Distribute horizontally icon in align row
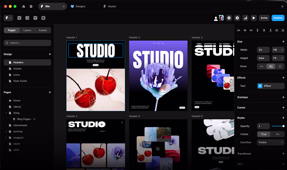The image size is (287, 170). [x=277, y=30]
